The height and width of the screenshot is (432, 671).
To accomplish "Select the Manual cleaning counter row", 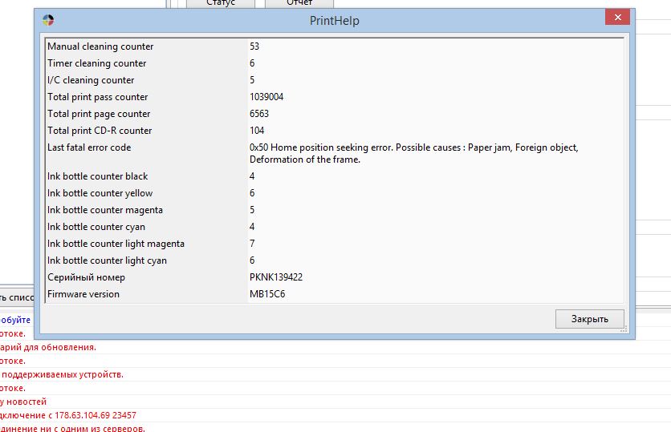I will point(334,46).
